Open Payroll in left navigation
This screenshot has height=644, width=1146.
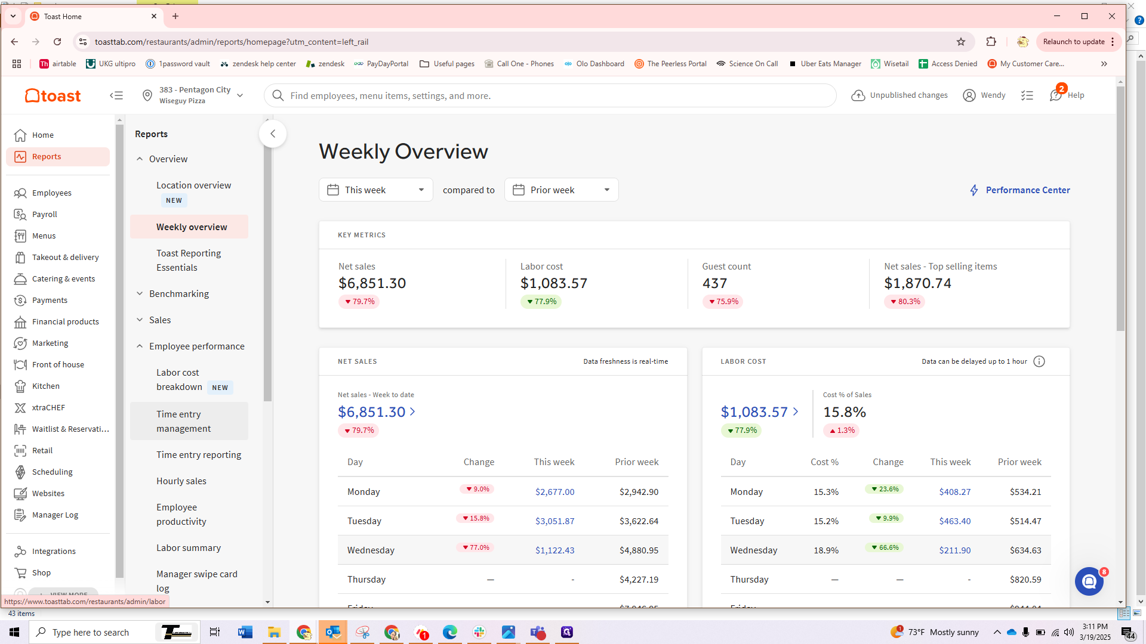pyautogui.click(x=58, y=215)
